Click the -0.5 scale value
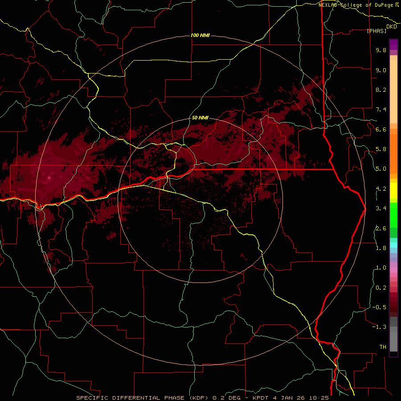Image resolution: width=401 pixels, height=401 pixels. coord(379,307)
